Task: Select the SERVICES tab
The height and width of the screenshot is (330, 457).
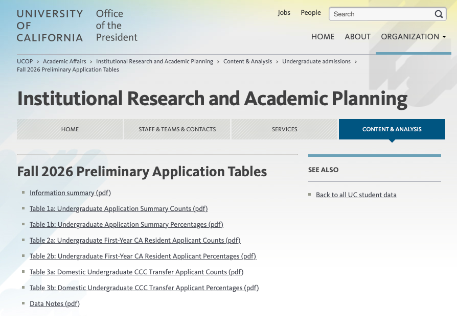Action: (284, 129)
